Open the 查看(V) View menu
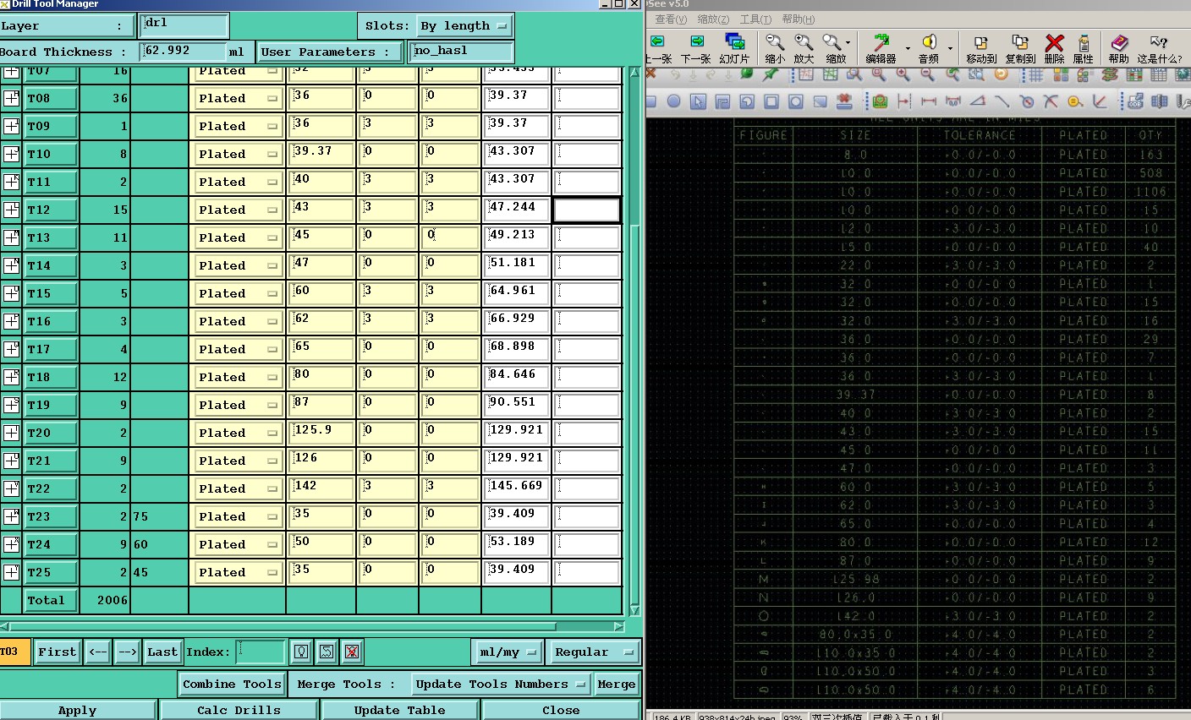Viewport: 1191px width, 720px height. [671, 19]
